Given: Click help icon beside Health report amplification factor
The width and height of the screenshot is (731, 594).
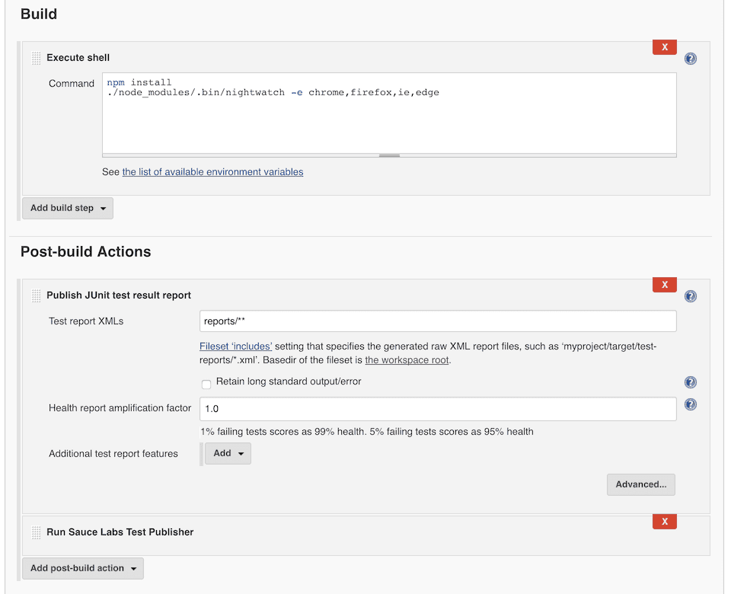Looking at the screenshot, I should coord(690,404).
